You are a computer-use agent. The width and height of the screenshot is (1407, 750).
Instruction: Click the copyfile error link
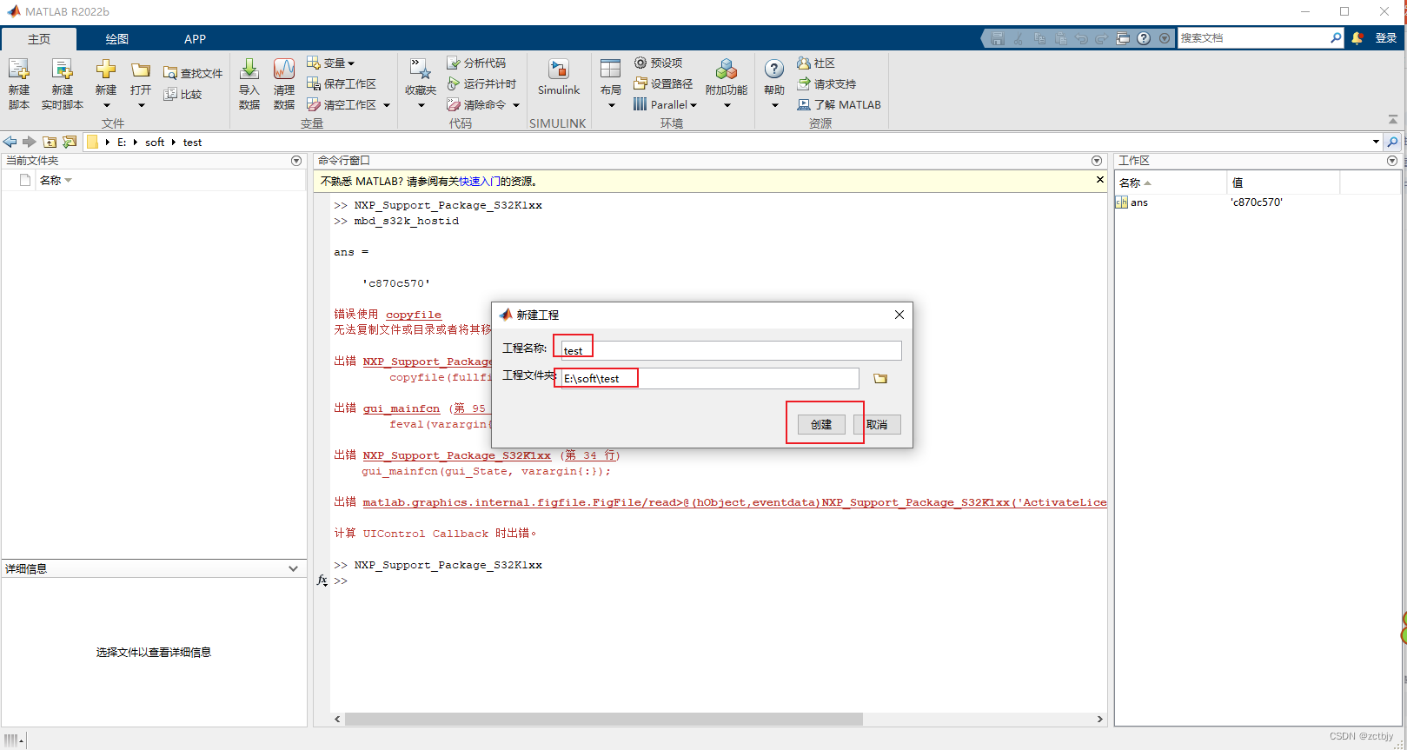point(414,315)
